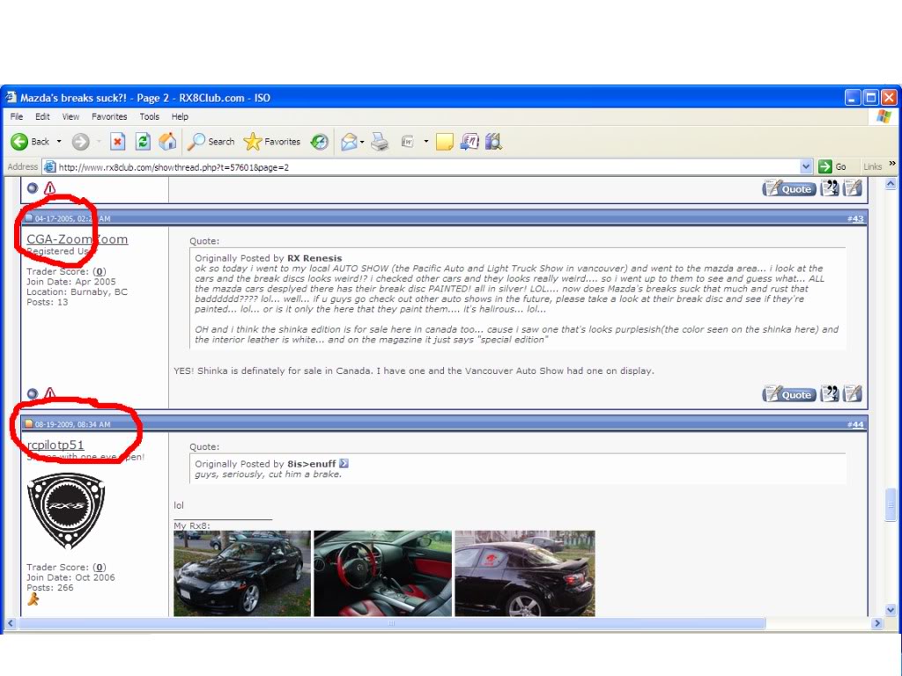
Task: Open the RX8 rear side view thumbnail
Action: (525, 573)
